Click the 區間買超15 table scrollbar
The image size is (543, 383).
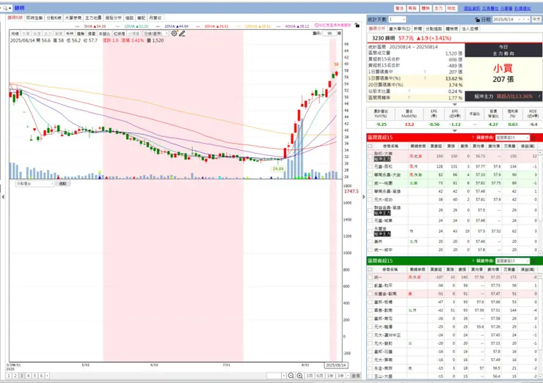(540, 203)
